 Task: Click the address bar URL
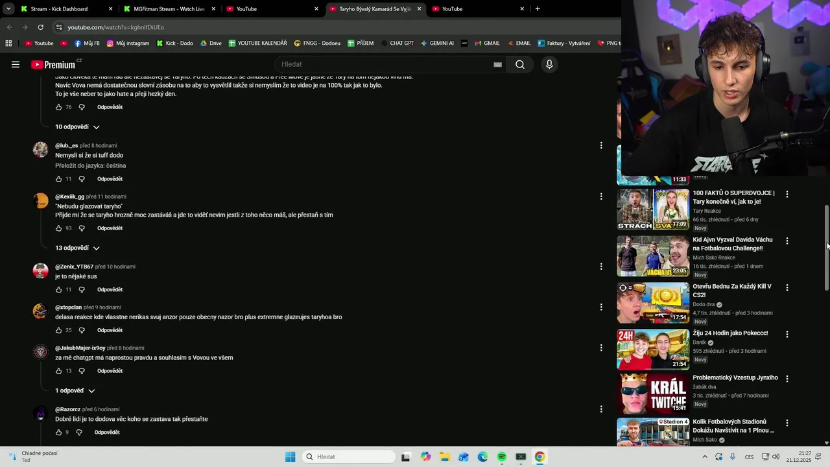coord(115,27)
